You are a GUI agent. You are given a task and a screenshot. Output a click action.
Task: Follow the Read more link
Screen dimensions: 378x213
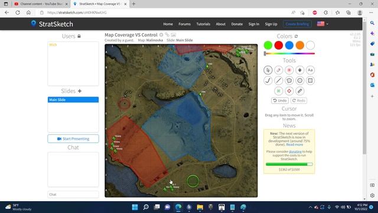tap(295, 144)
